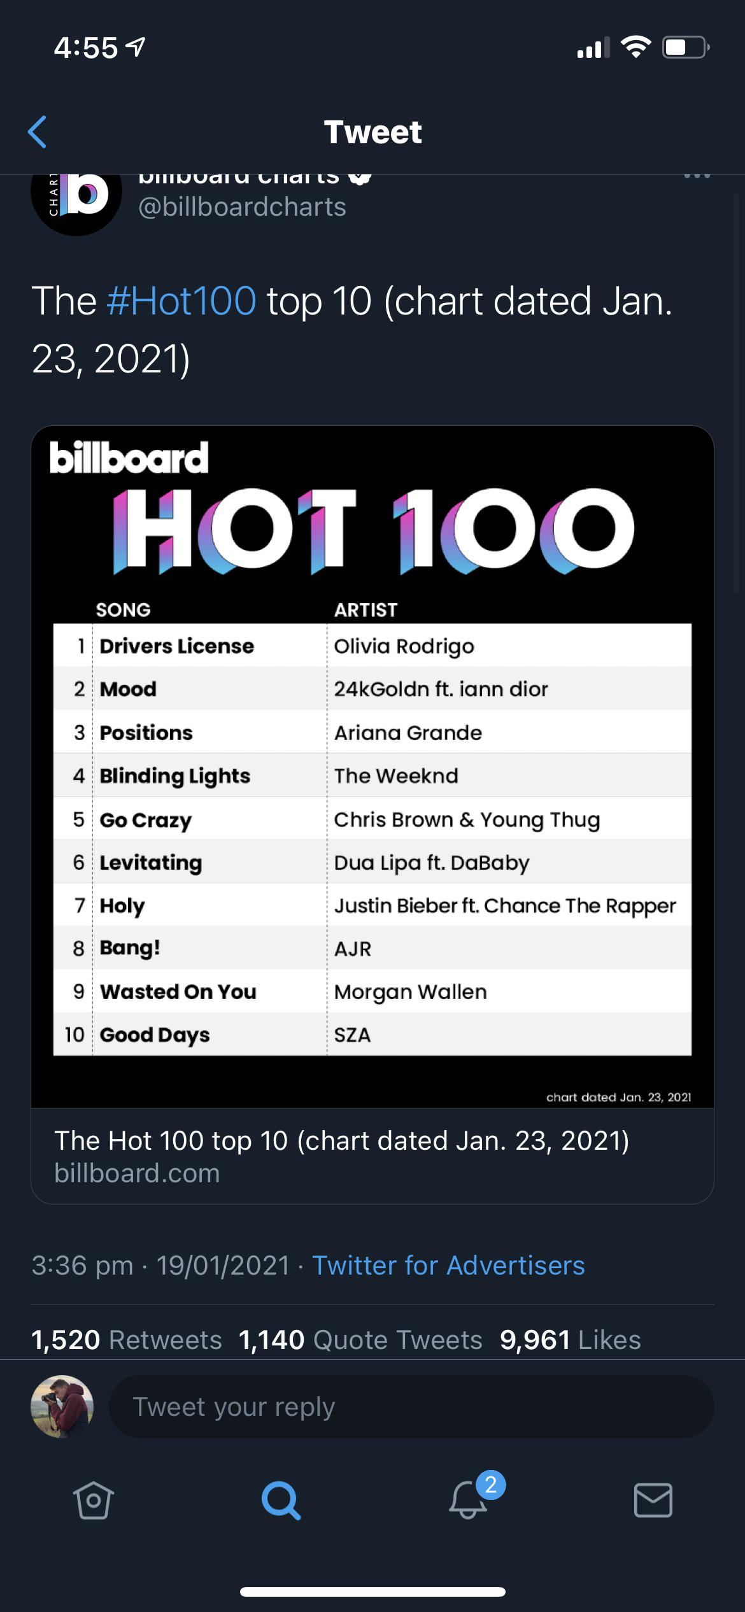Open the Hot 100 chart image

(372, 767)
